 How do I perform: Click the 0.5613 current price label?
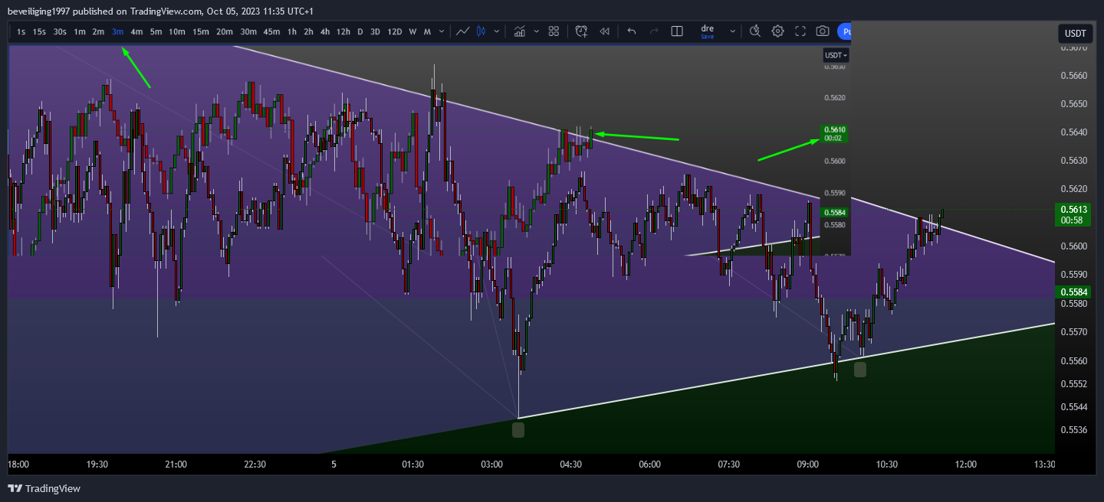click(x=1074, y=214)
